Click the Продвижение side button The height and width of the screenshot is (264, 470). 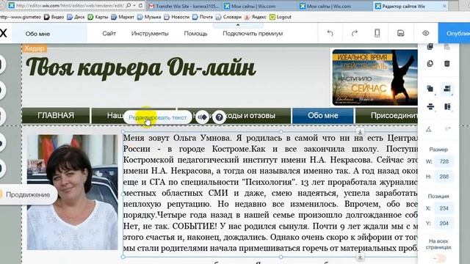pyautogui.click(x=28, y=194)
